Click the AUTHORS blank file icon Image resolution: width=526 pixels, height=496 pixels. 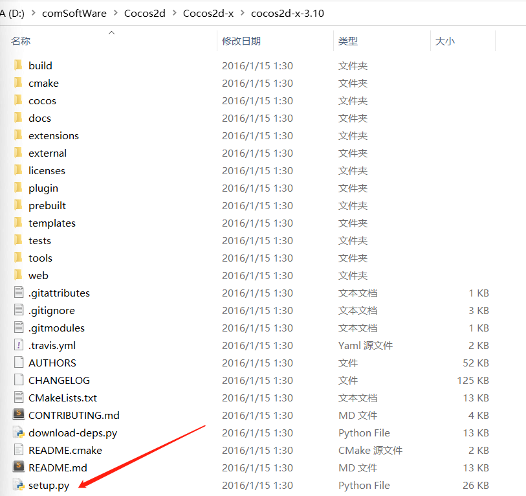(19, 362)
